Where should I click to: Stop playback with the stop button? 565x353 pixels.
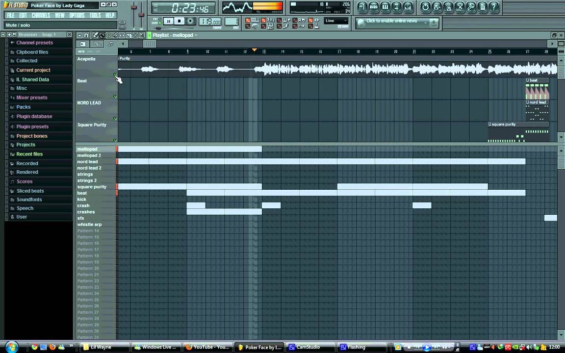pos(179,21)
